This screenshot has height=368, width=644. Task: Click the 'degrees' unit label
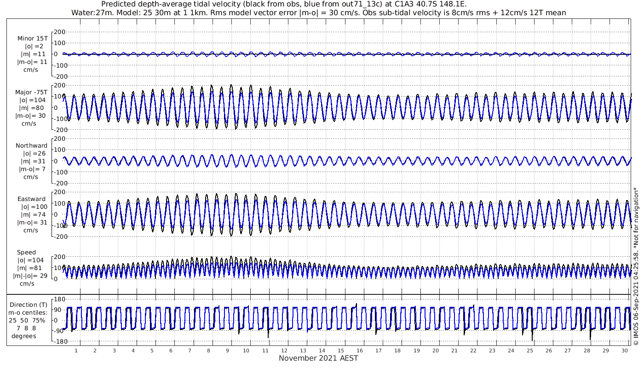(24, 336)
